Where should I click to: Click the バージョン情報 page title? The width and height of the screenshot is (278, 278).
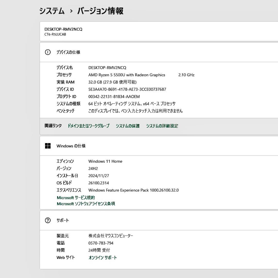pos(100,11)
